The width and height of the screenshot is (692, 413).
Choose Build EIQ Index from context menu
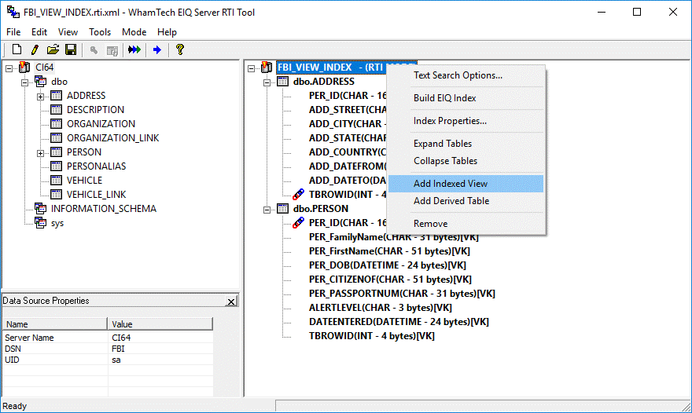click(x=466, y=98)
